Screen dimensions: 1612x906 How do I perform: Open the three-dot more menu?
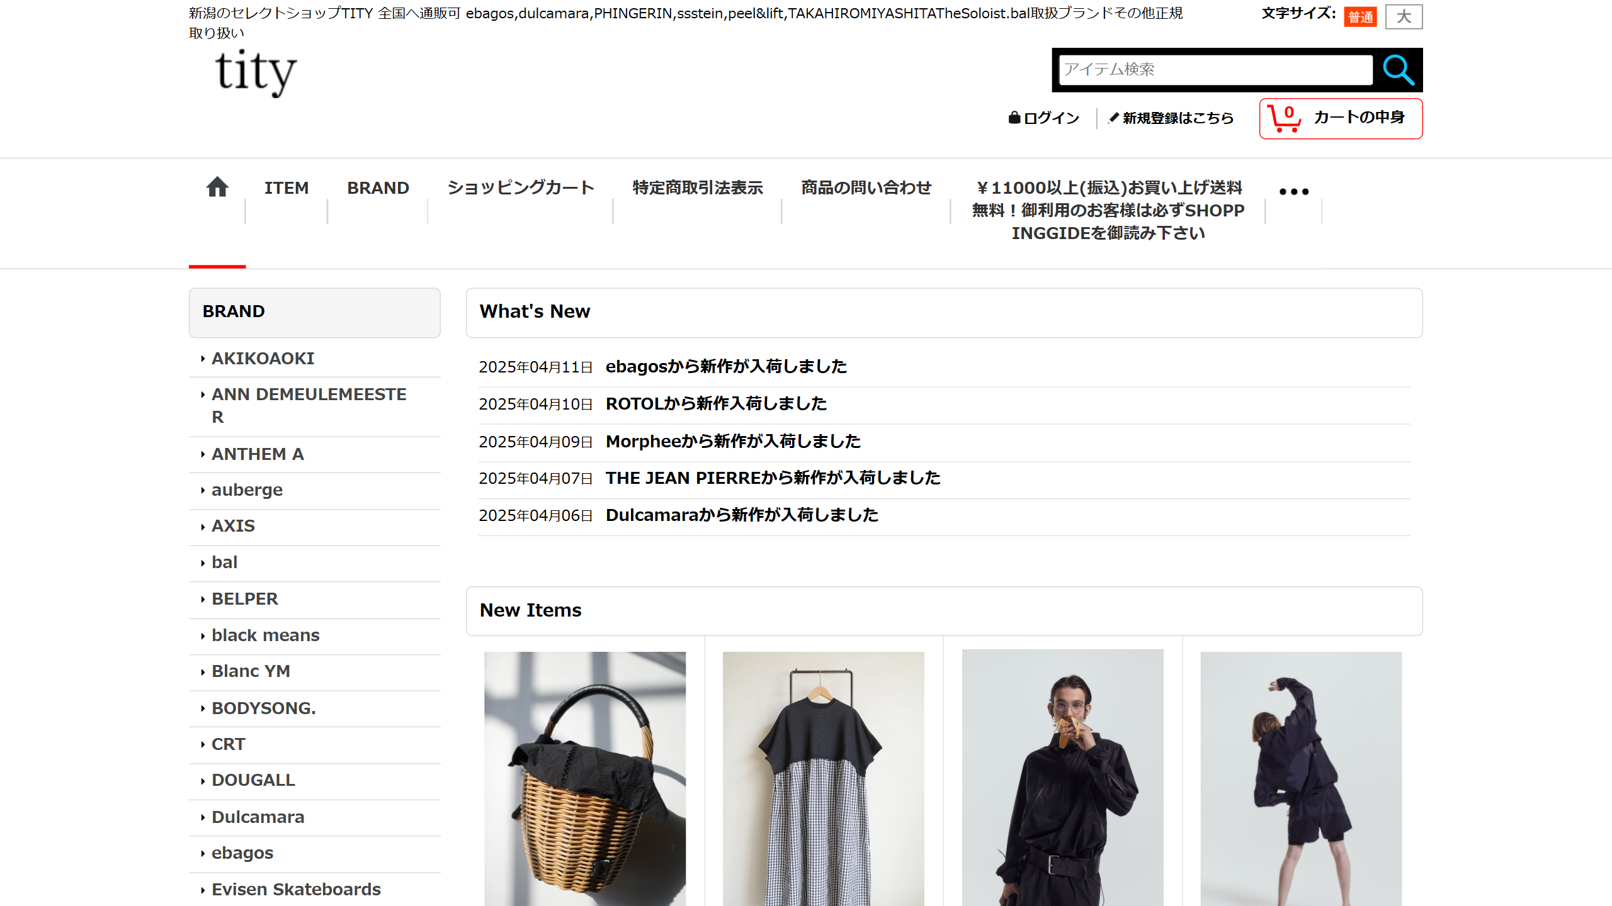click(1294, 191)
